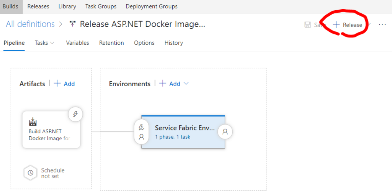Image resolution: width=392 pixels, height=194 pixels.
Task: Select the Service Fabric Env environment card
Action: tap(183, 132)
